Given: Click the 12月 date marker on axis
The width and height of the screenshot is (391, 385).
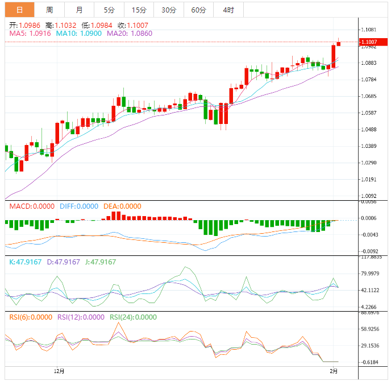Looking at the screenshot, I should [59, 371].
